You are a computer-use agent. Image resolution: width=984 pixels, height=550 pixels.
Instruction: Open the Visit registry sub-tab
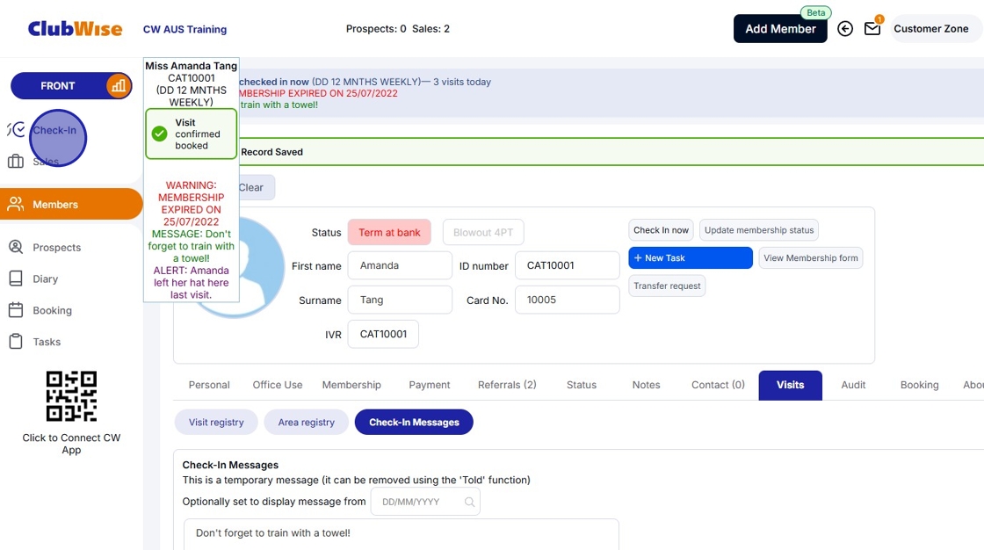pyautogui.click(x=216, y=422)
